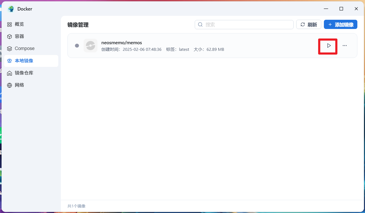The width and height of the screenshot is (365, 213).
Task: Open the Compose section
Action: 31,48
